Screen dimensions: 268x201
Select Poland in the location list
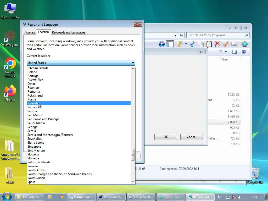tap(79, 72)
